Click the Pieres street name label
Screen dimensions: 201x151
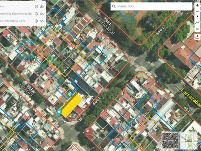click(x=27, y=90)
